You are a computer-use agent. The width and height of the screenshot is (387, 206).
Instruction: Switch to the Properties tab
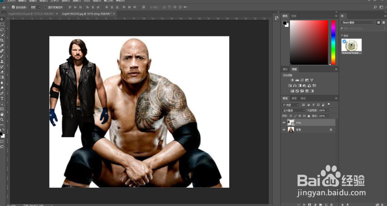click(x=285, y=69)
